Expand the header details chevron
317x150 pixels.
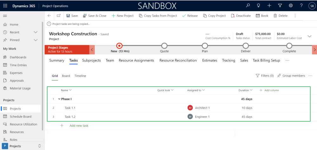(309, 36)
